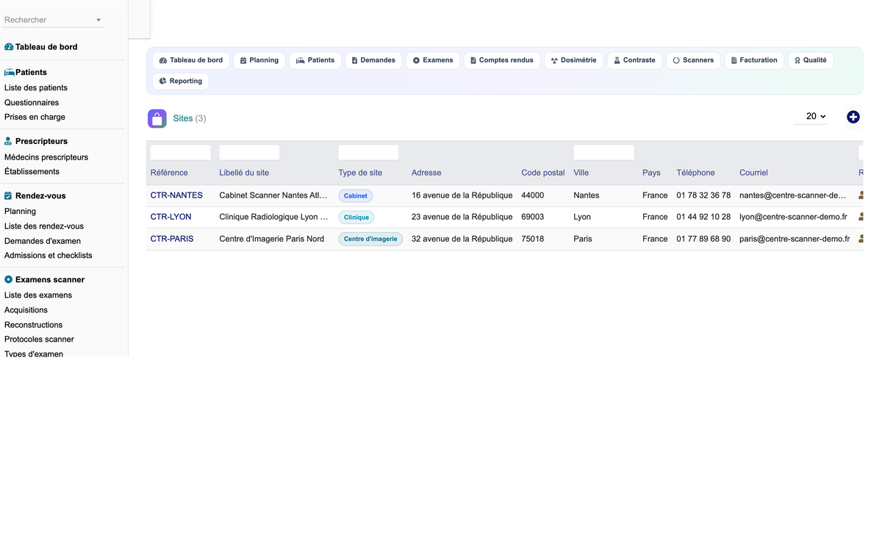Open Médecins prescripteurs in sidebar
The image size is (882, 546).
coord(46,157)
